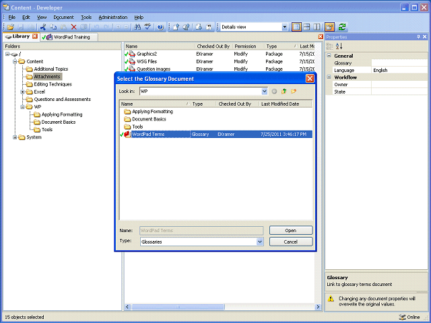Expand the System folder node
Image resolution: width=431 pixels, height=323 pixels.
15,137
